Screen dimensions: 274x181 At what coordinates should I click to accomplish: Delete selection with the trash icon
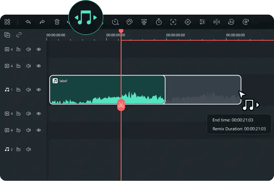click(57, 22)
